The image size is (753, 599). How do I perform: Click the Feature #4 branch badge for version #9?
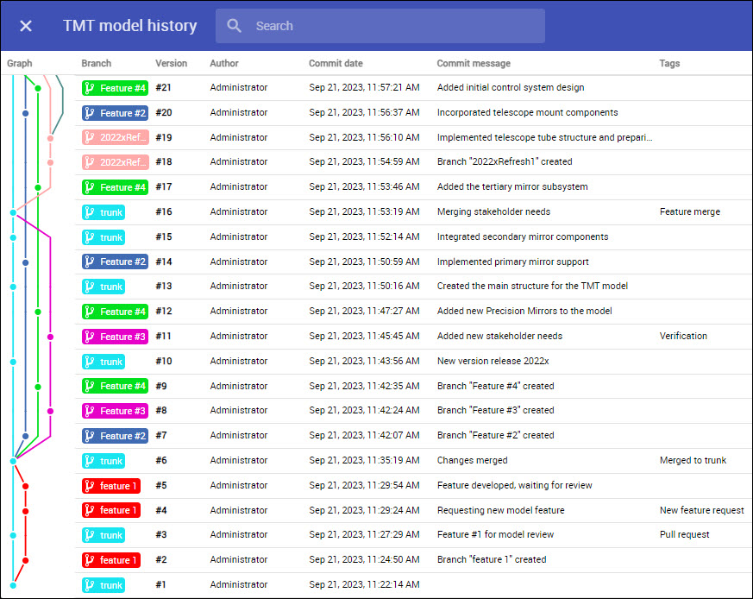[x=115, y=386]
